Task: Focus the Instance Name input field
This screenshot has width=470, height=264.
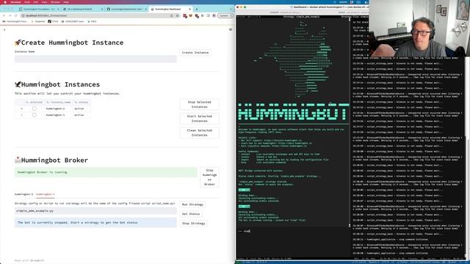Action: [x=95, y=59]
